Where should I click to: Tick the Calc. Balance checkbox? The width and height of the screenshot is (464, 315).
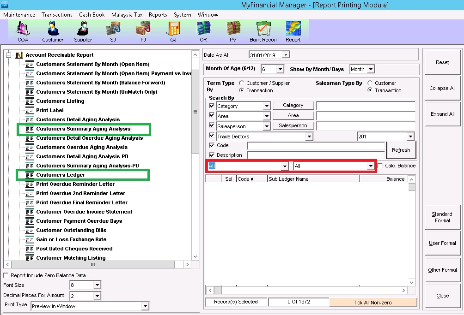pyautogui.click(x=380, y=166)
